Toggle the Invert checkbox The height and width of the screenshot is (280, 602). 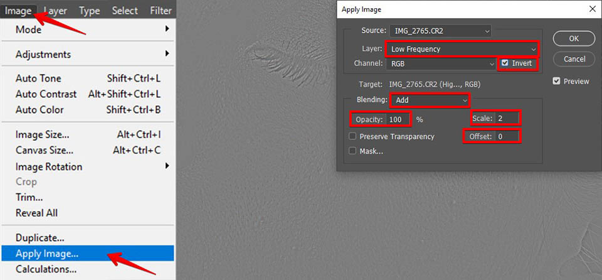tap(505, 63)
